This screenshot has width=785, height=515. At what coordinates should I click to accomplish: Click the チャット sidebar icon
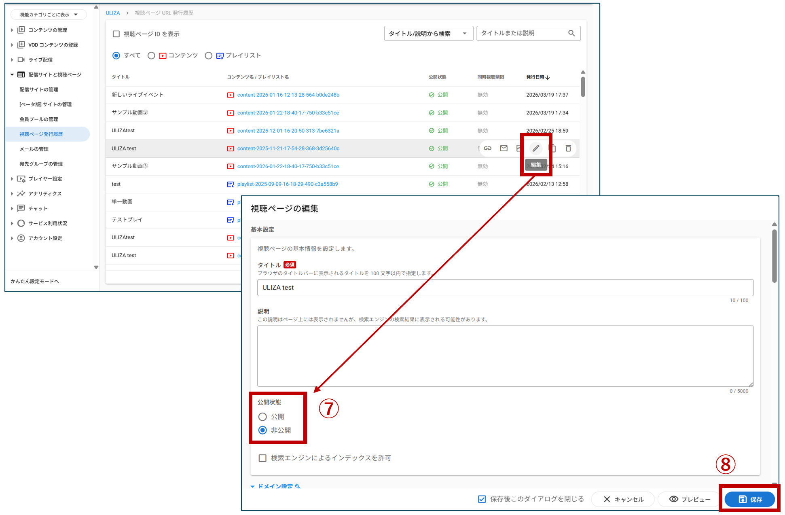point(21,208)
